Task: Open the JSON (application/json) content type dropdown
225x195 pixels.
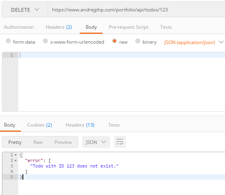Action: (194, 42)
